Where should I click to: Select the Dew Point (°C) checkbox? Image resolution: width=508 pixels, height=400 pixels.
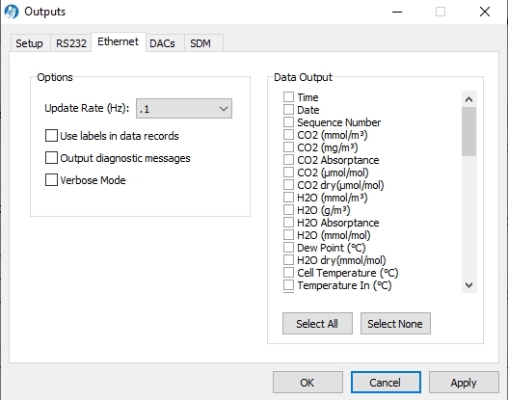tap(288, 248)
